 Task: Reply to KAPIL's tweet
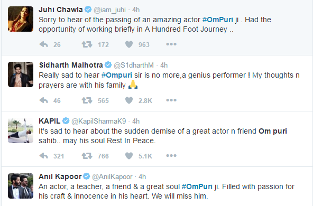pos(44,155)
